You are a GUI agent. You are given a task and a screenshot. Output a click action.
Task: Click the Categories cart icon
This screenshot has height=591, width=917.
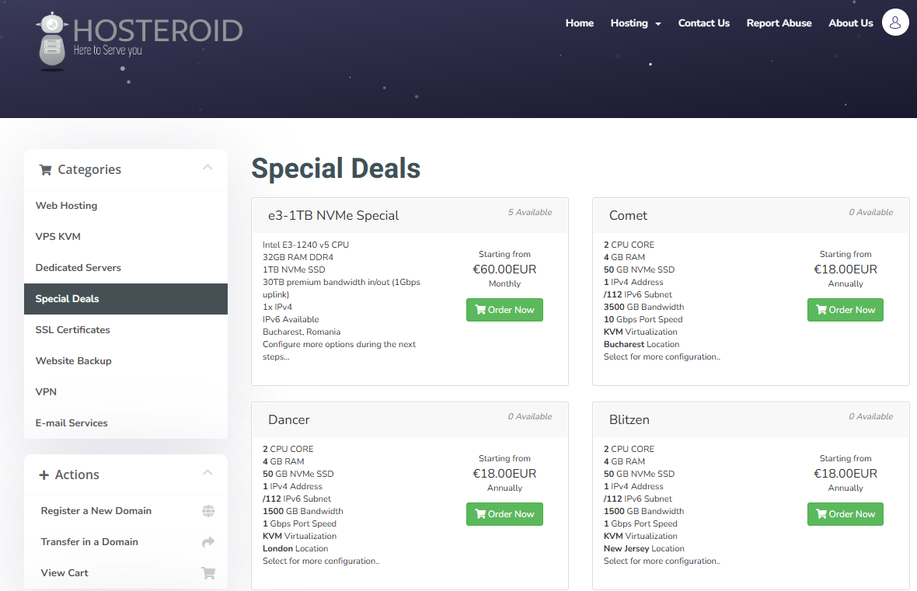[x=45, y=169]
